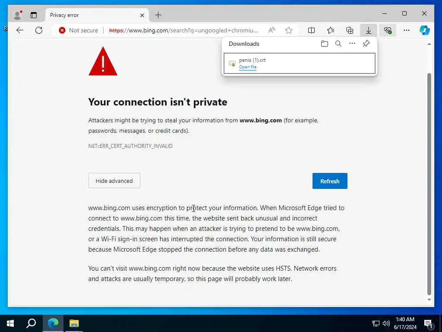Viewport: 442px width, 332px height.
Task: Click the taskbar clock and date
Action: [x=405, y=323]
